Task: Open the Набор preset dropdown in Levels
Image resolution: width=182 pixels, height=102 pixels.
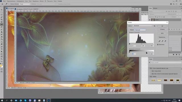Action: (143, 26)
